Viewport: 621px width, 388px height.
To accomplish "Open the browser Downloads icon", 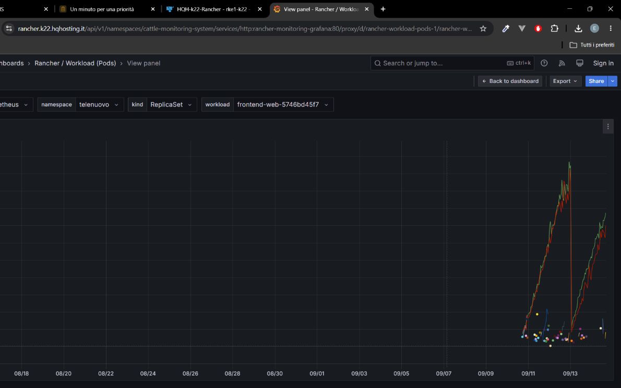I will (578, 29).
